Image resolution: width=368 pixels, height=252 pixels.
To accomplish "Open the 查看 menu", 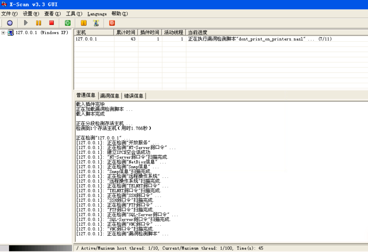I will click(53, 14).
